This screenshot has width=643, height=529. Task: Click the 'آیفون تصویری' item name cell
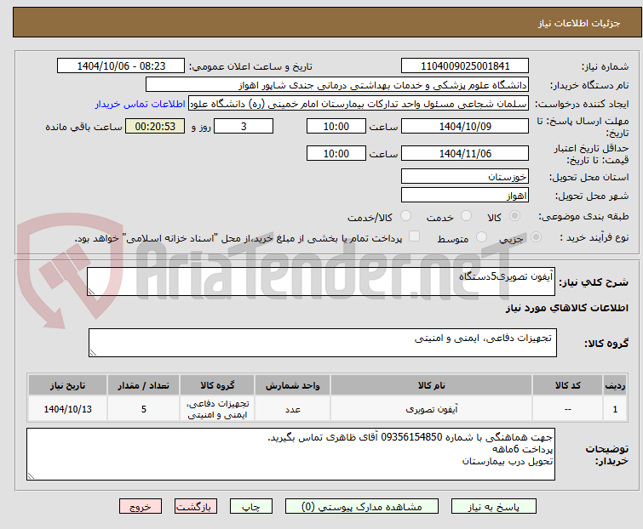tap(432, 408)
